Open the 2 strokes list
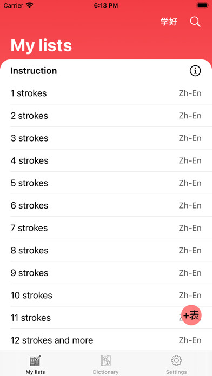 [106, 116]
